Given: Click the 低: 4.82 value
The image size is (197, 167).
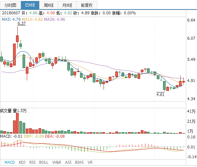Looking at the screenshot, I should coord(64,13).
